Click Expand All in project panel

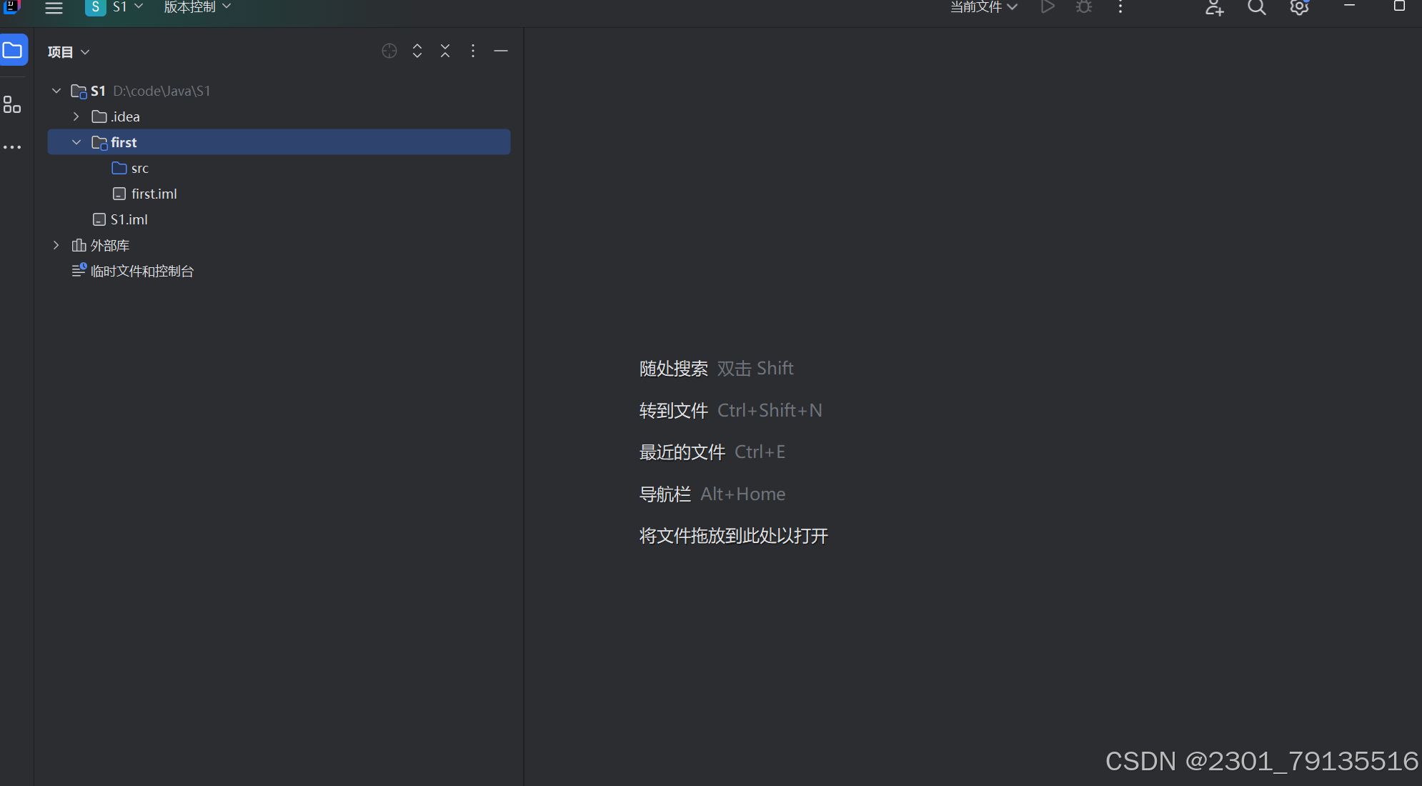pos(417,51)
